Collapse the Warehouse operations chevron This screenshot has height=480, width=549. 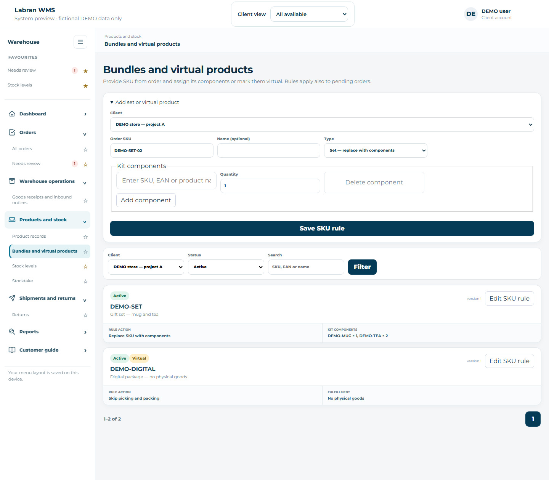[85, 183]
